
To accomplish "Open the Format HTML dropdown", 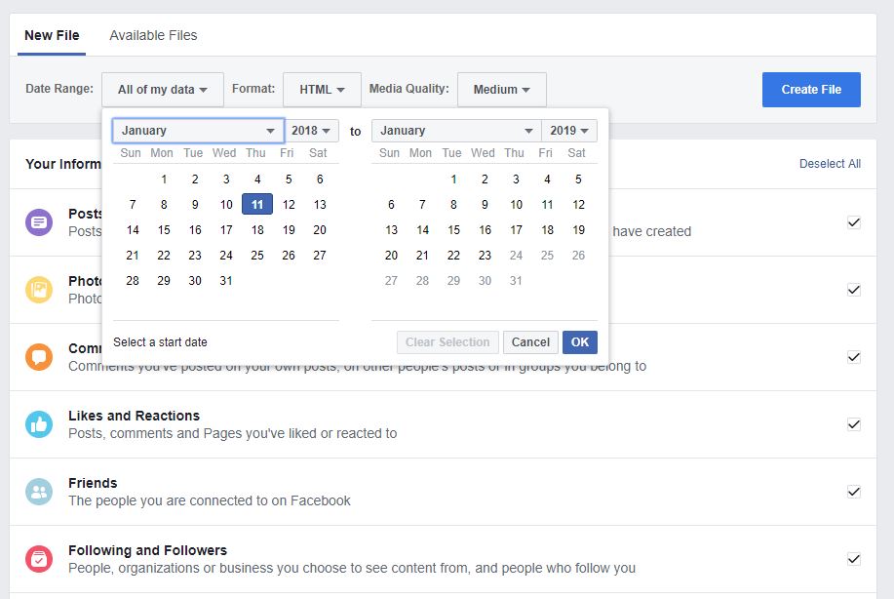I will tap(322, 90).
